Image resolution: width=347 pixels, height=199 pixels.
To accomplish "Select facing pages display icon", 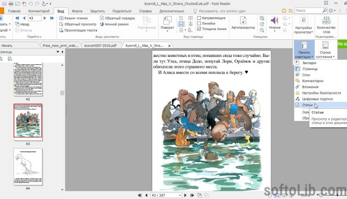I will [x=190, y=18].
